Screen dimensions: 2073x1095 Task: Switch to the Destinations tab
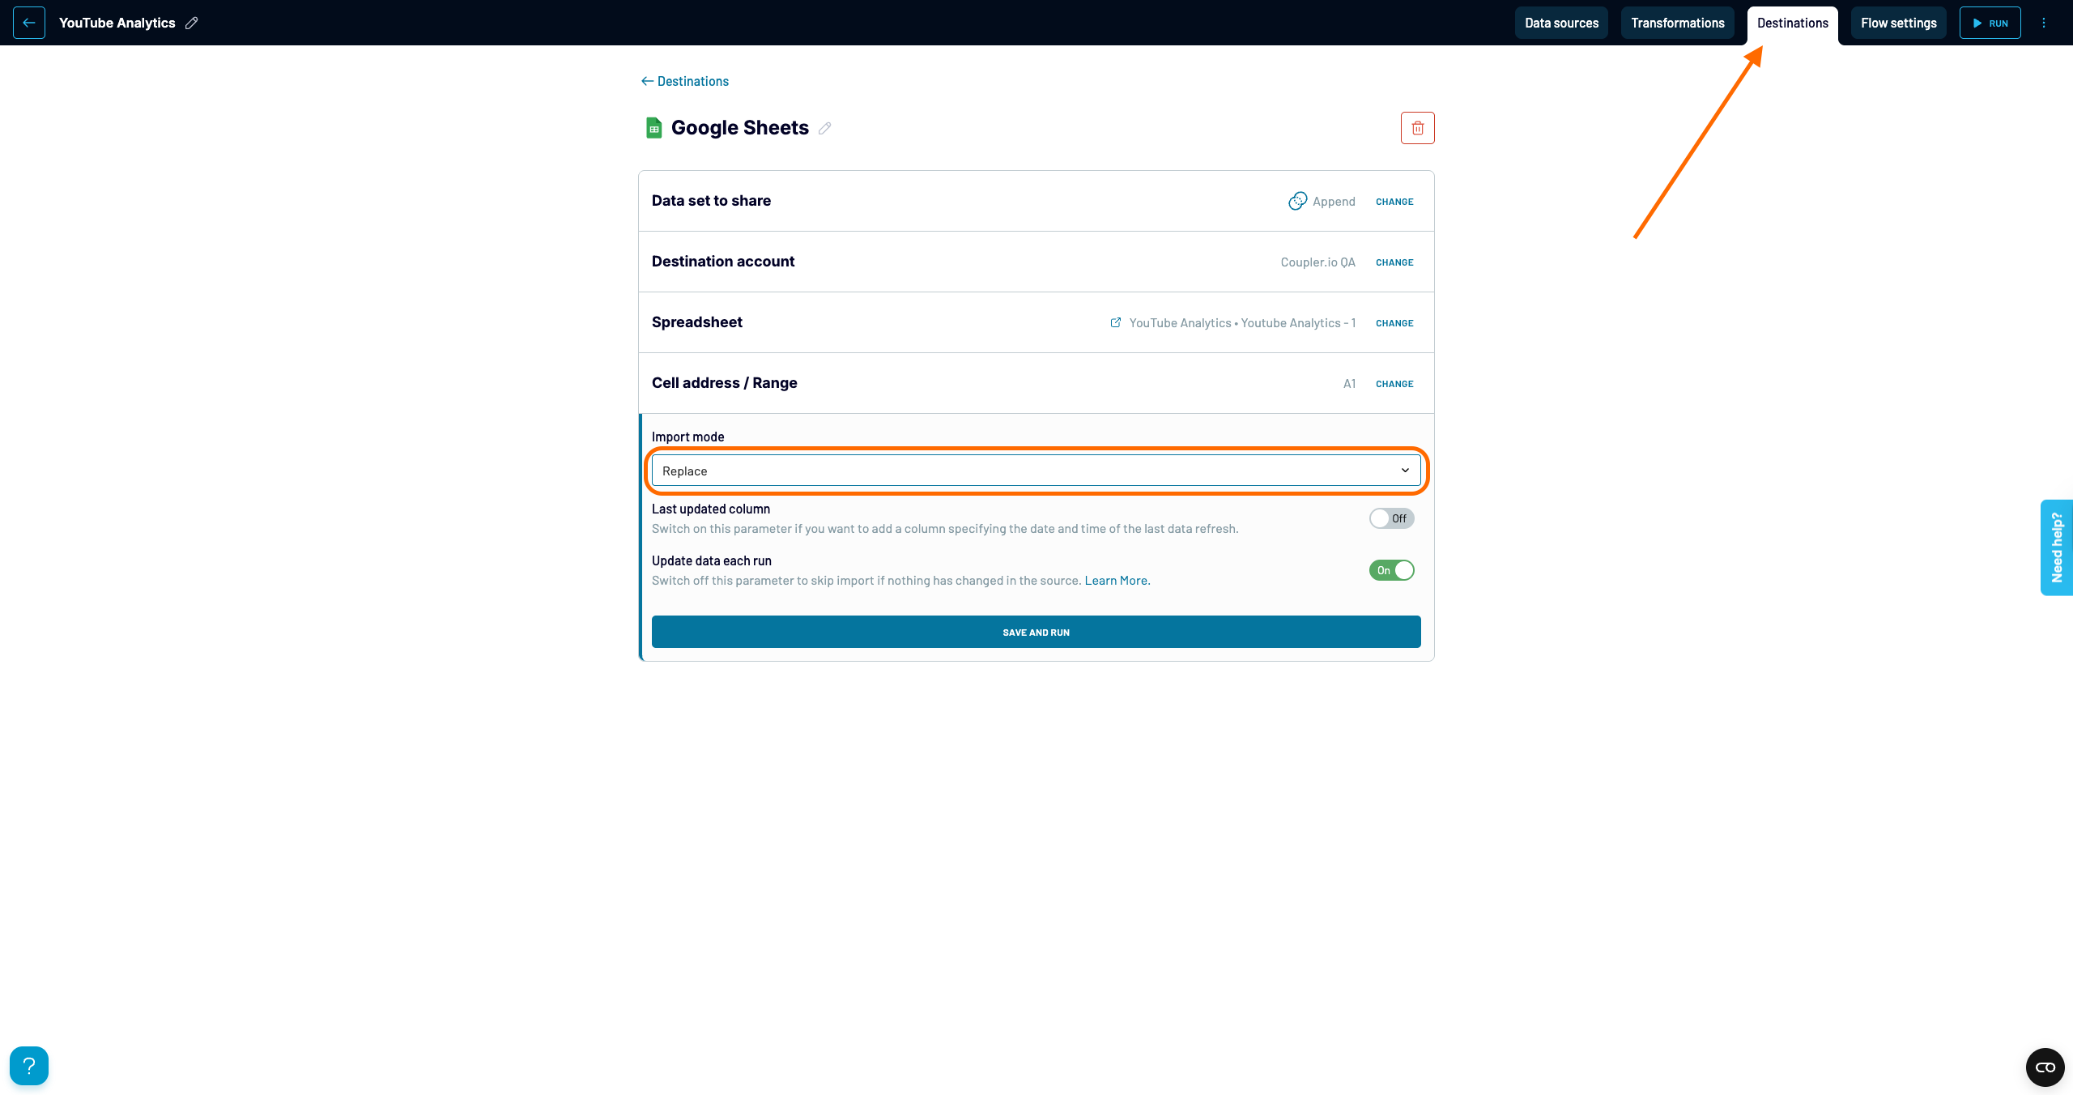pyautogui.click(x=1793, y=23)
